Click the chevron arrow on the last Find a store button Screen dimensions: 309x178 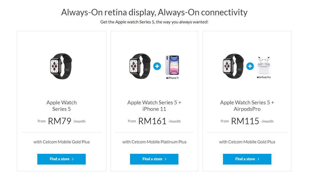(x=258, y=159)
